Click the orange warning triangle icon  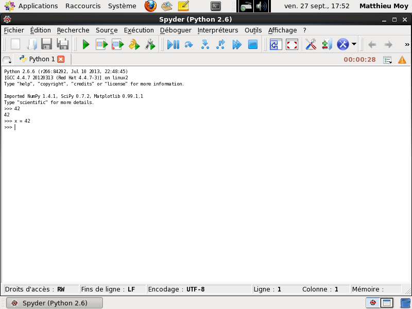coord(402,60)
